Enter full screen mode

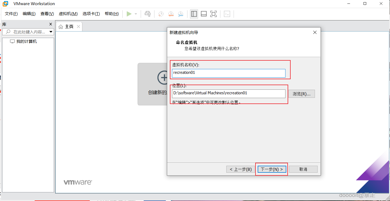(214, 14)
